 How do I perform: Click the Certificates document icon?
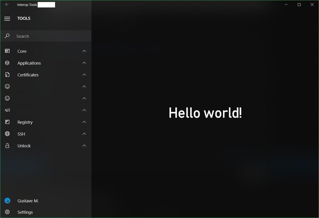click(x=7, y=75)
